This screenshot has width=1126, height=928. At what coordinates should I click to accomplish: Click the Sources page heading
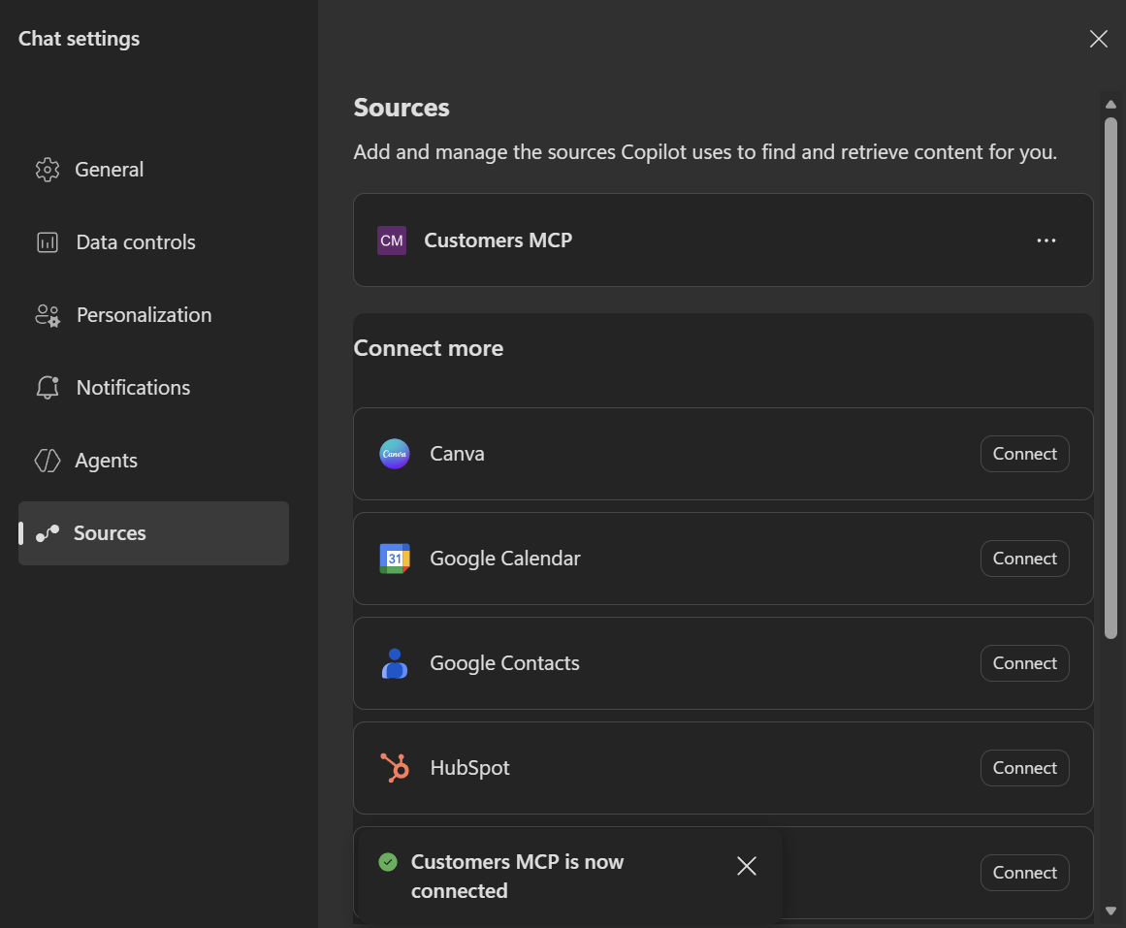402,108
